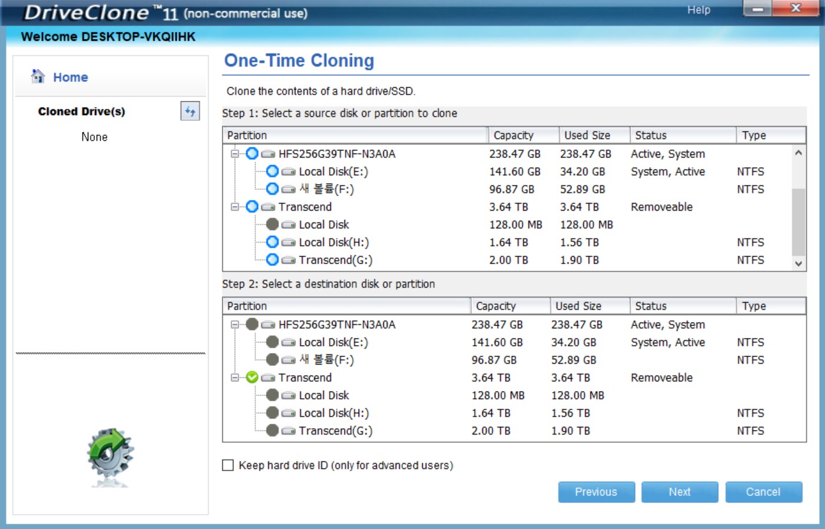The width and height of the screenshot is (825, 529).
Task: Click source table Partition column header
Action: point(356,135)
